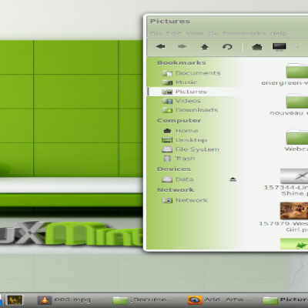The width and height of the screenshot is (308, 308).
Task: Click the Pictures window title bar text
Action: click(x=170, y=22)
